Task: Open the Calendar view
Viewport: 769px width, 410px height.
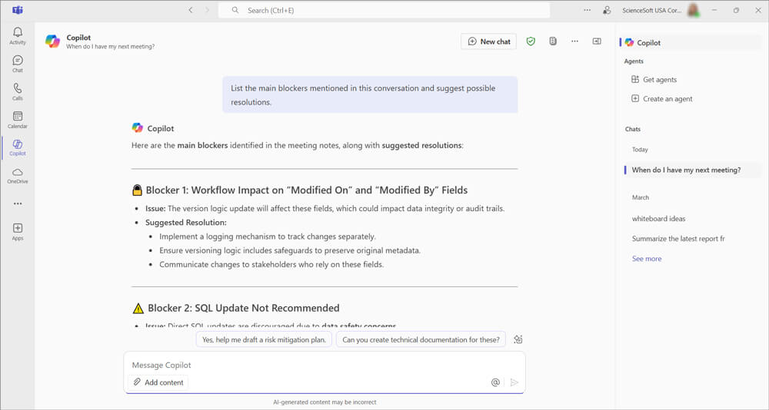Action: coord(17,119)
